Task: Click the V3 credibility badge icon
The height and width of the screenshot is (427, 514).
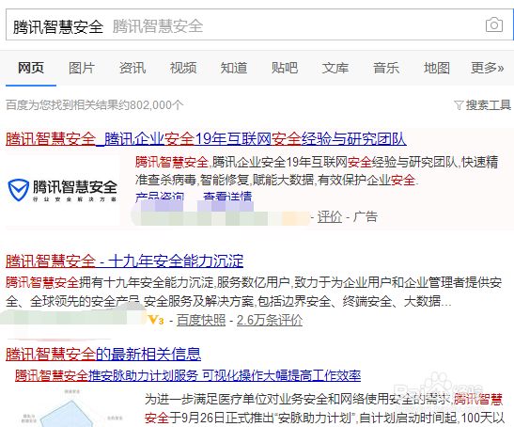Action: click(x=156, y=320)
